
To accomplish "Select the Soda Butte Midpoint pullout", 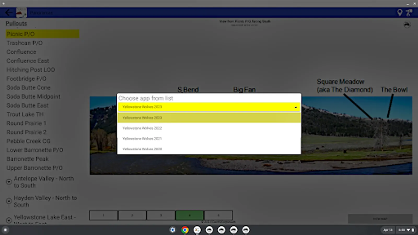I will coord(33,97).
